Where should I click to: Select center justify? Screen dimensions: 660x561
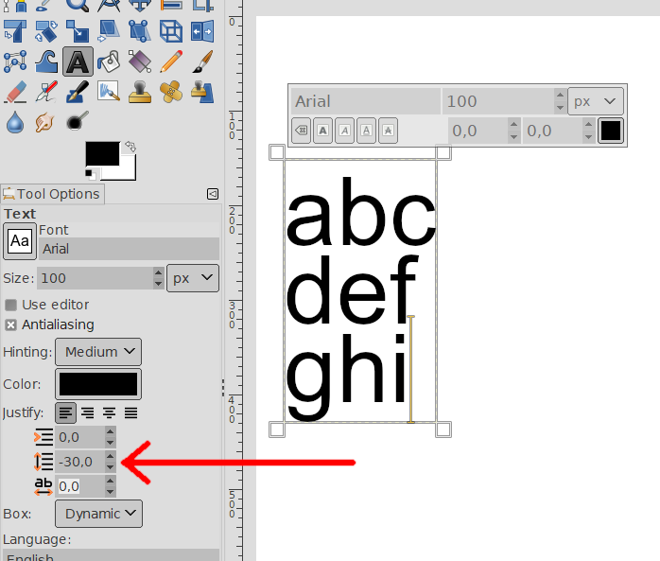(x=110, y=412)
